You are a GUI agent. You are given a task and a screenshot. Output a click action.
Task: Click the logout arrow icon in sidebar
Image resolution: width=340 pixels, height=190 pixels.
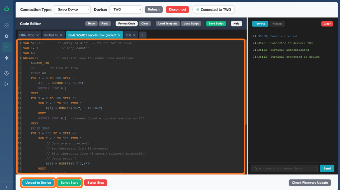coord(6,84)
